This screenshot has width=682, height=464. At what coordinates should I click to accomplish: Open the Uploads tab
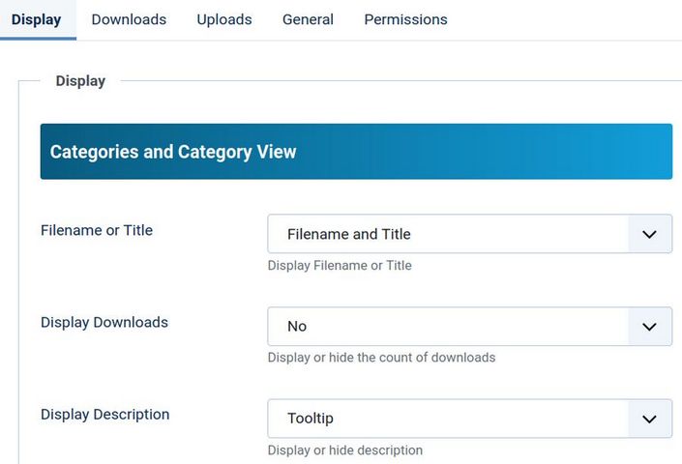tap(224, 19)
